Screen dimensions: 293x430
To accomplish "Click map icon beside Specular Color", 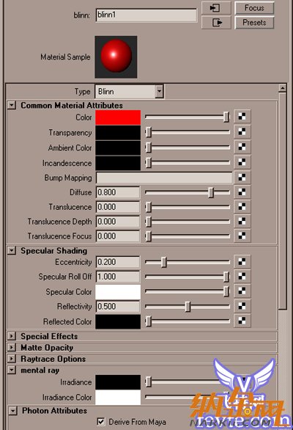I will (242, 291).
